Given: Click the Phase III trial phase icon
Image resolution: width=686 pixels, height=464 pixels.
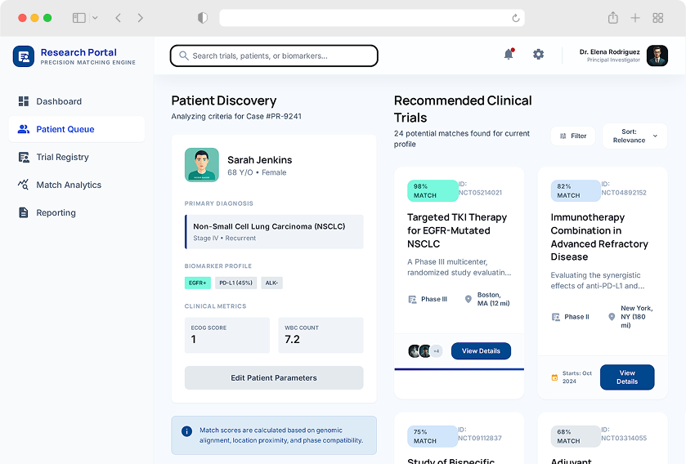Looking at the screenshot, I should click(412, 299).
